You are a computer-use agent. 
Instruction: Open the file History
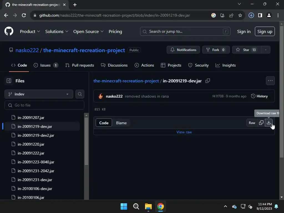(259, 96)
